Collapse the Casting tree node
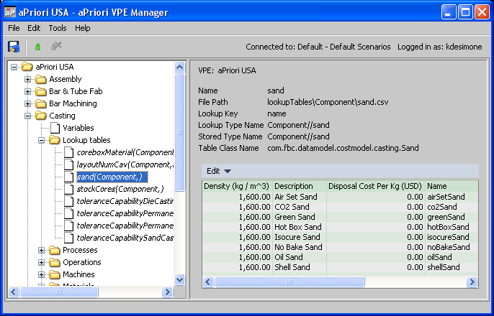This screenshot has height=316, width=494. [29, 116]
